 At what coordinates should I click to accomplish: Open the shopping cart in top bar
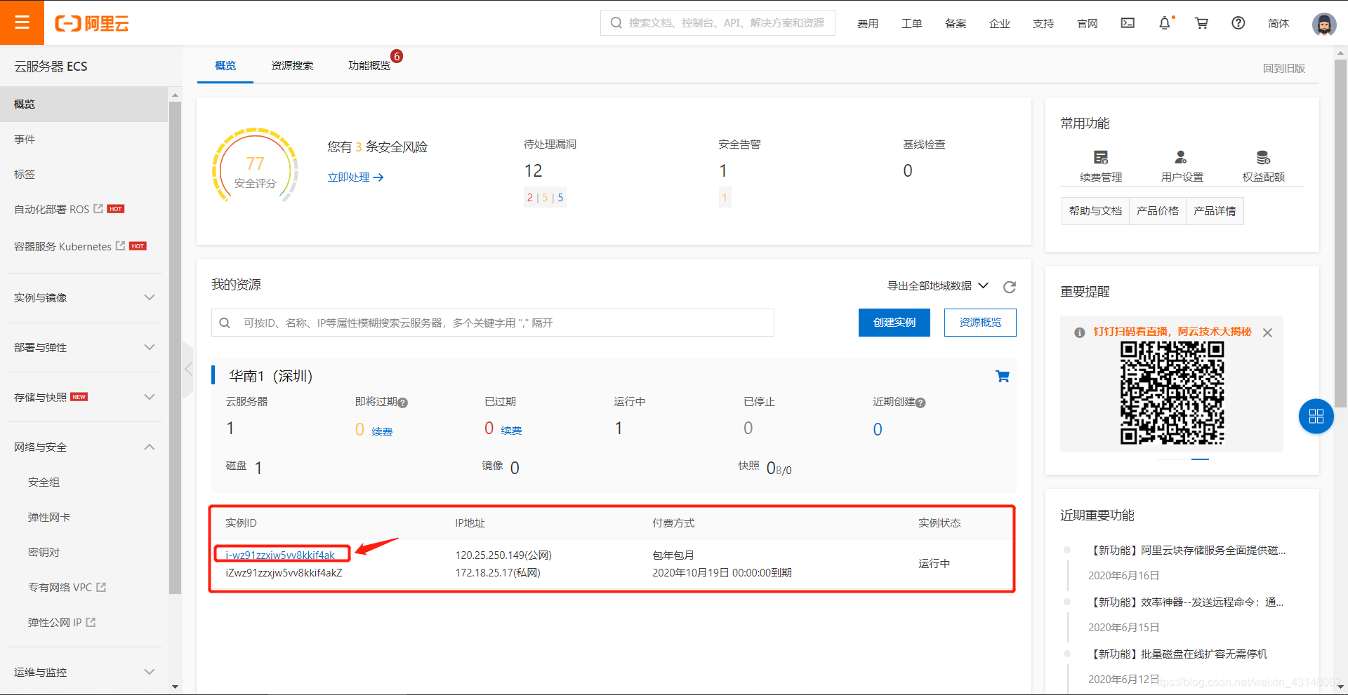coord(1201,23)
